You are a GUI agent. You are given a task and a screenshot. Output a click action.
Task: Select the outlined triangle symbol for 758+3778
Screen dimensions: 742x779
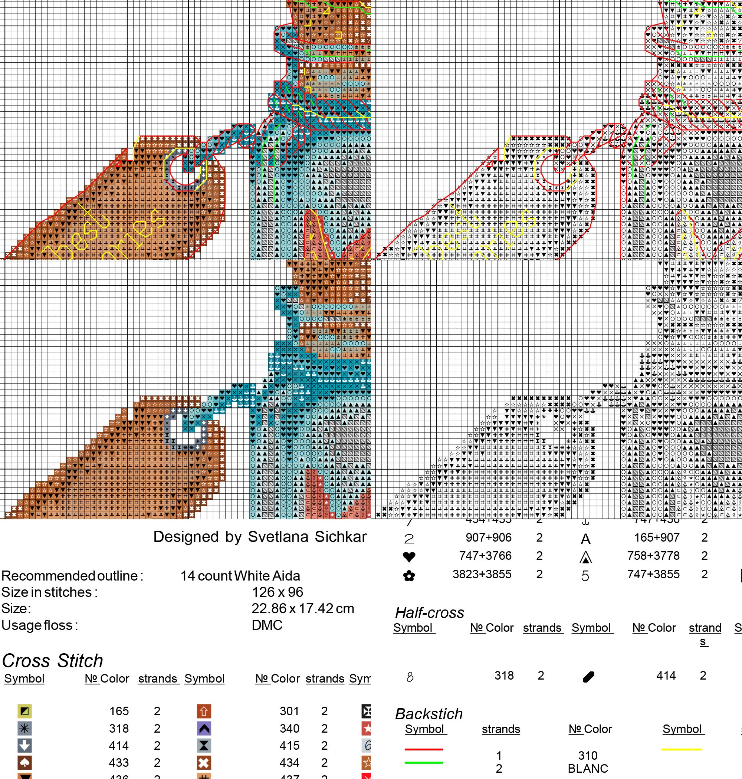pos(585,558)
